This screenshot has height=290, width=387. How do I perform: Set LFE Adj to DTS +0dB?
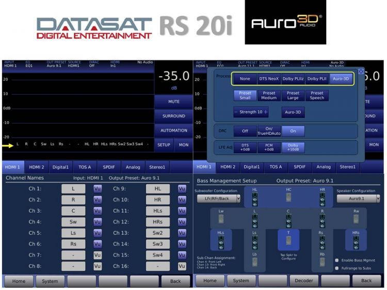point(245,147)
